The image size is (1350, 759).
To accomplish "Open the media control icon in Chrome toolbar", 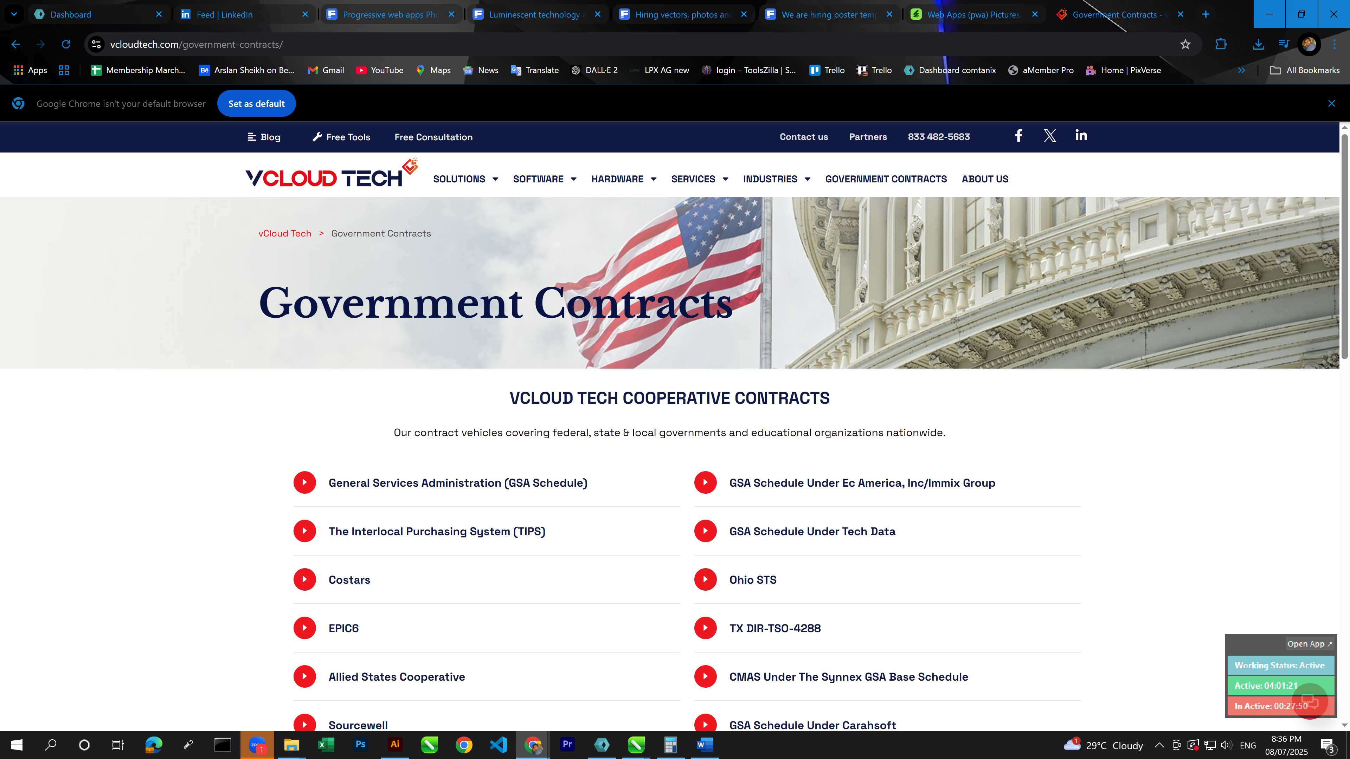I will (x=1284, y=45).
